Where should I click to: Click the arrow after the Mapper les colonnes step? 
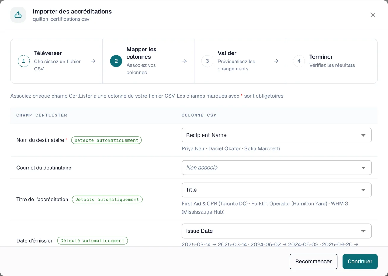pos(185,61)
